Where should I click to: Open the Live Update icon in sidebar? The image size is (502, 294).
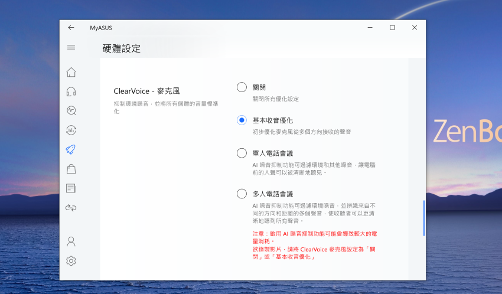[71, 130]
